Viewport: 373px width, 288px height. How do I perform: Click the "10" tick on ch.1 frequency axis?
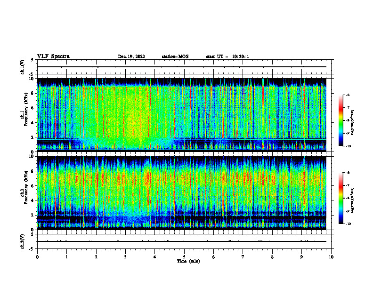32,79
